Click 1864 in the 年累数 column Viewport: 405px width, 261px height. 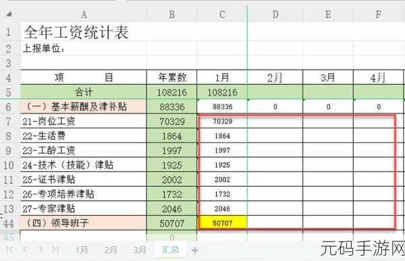coord(171,136)
